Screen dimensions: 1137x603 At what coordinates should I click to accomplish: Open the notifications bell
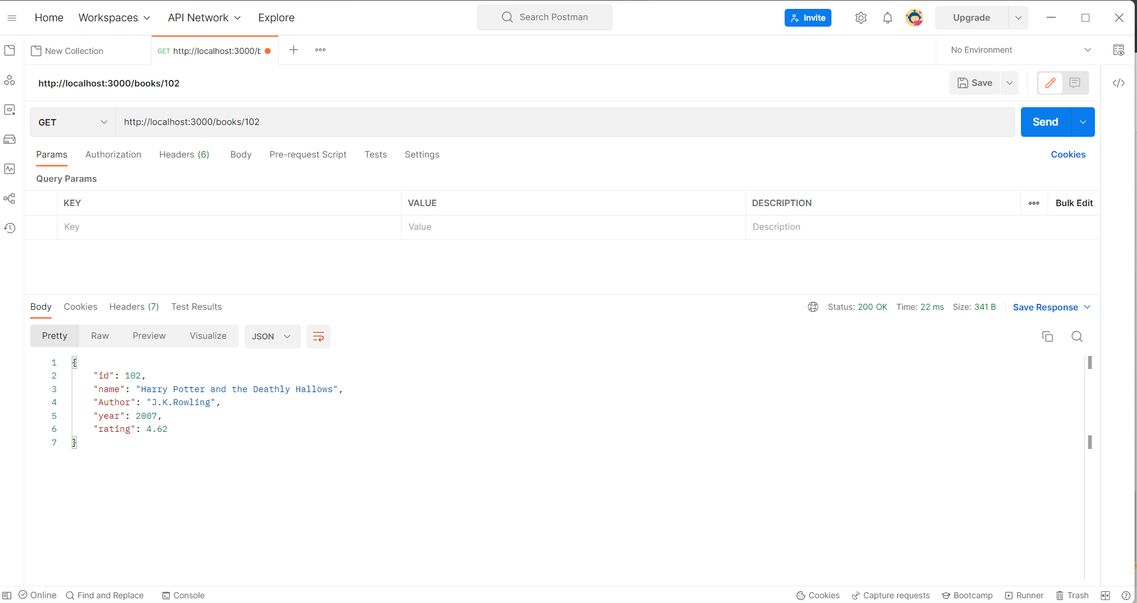coord(887,18)
